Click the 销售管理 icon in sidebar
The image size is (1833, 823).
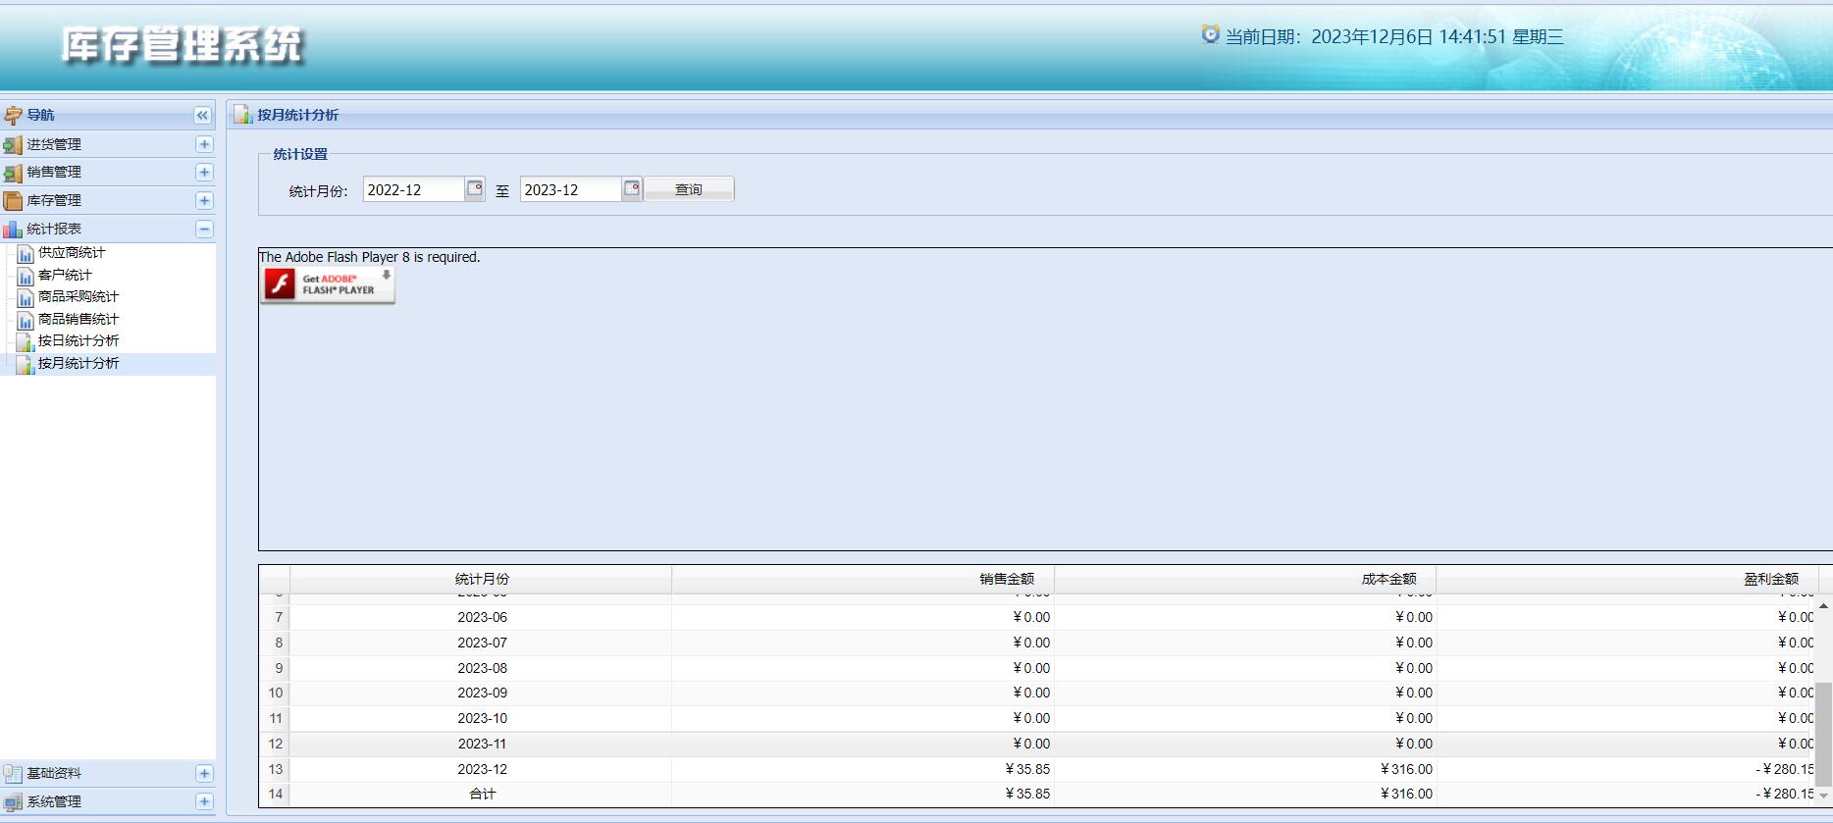click(13, 173)
